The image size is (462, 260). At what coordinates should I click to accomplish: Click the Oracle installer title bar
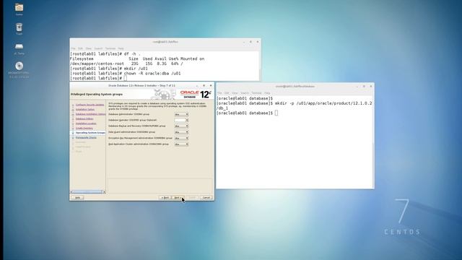coord(141,85)
